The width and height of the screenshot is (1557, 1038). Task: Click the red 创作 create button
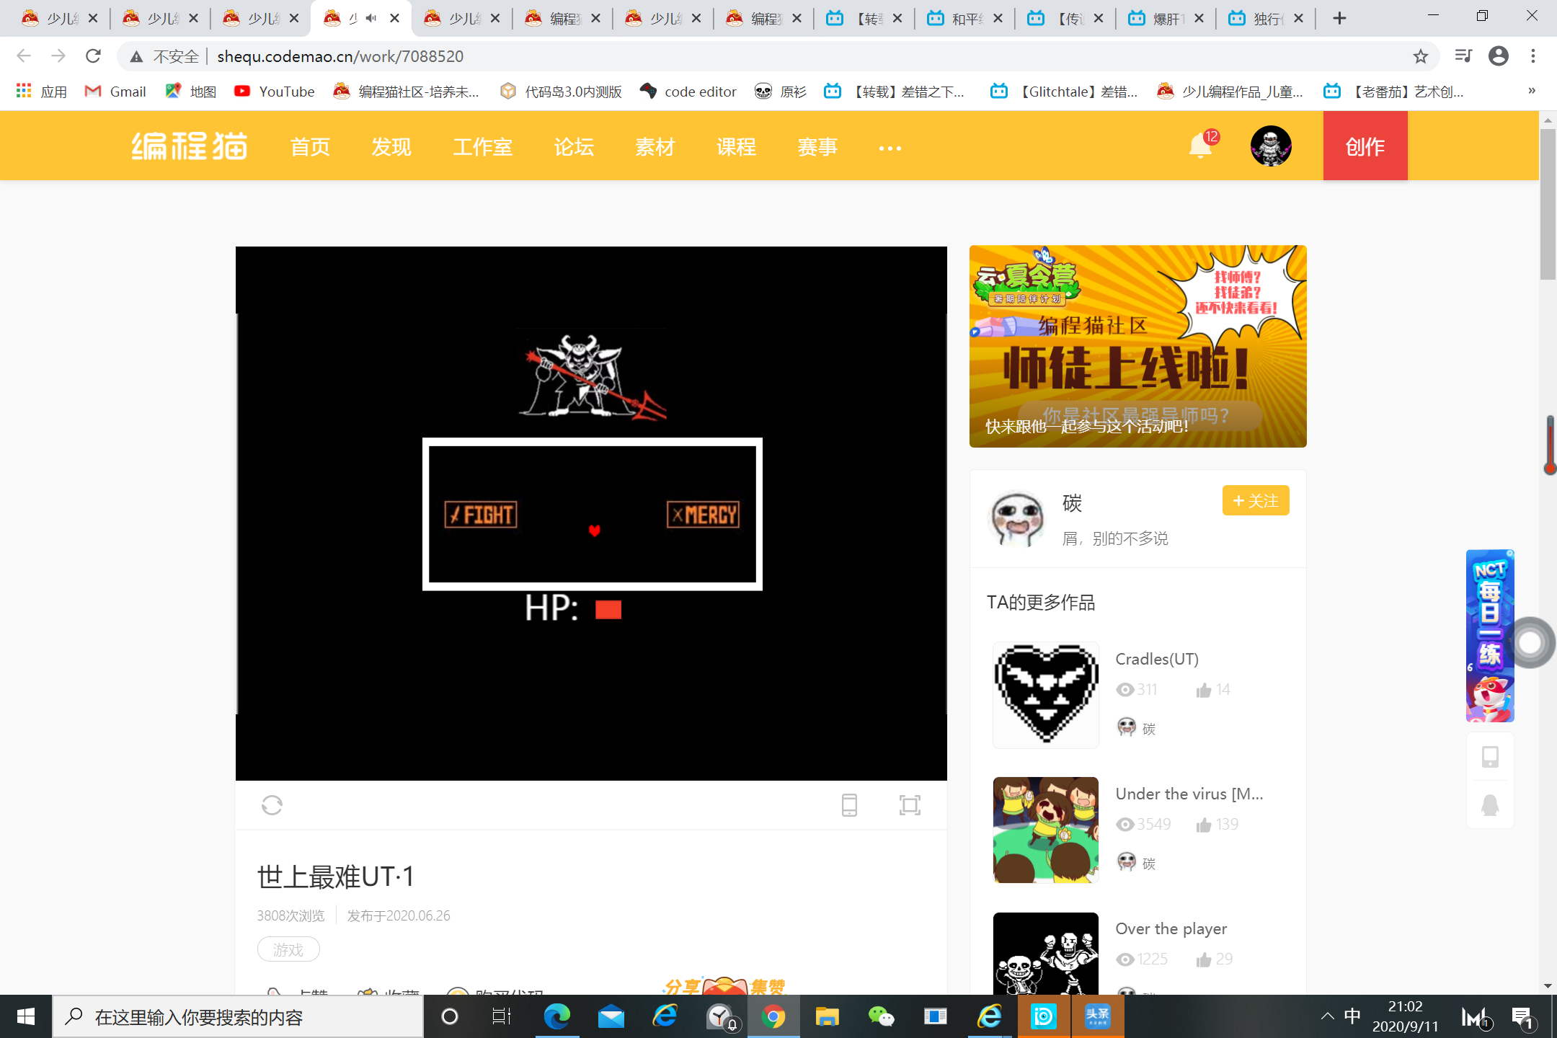pos(1365,146)
